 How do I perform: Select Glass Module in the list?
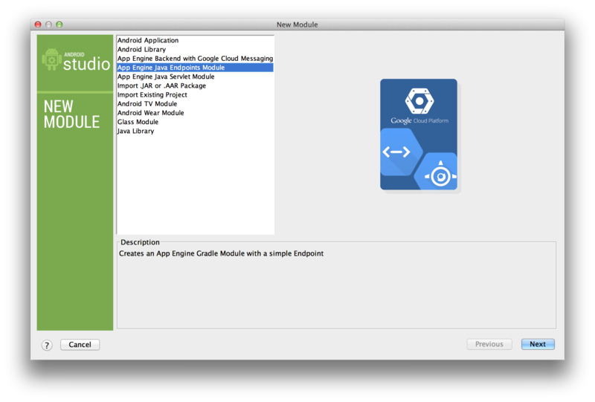[x=195, y=122]
